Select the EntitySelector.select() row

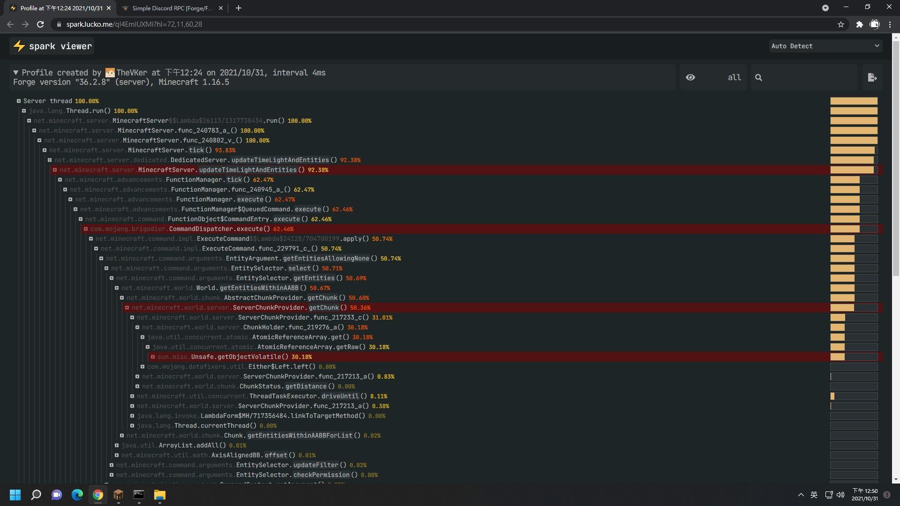point(492,268)
